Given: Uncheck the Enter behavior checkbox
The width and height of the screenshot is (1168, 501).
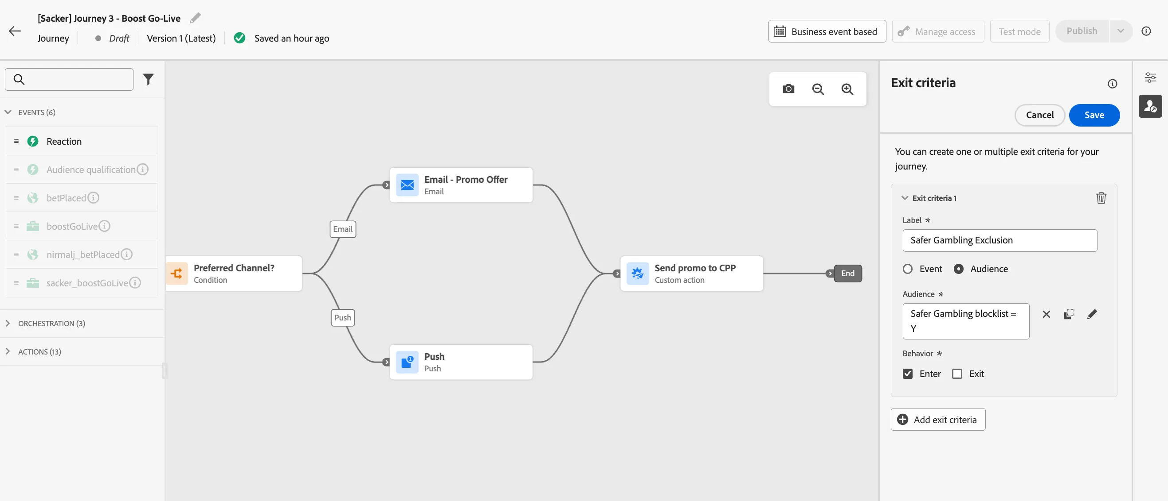Looking at the screenshot, I should coord(907,374).
